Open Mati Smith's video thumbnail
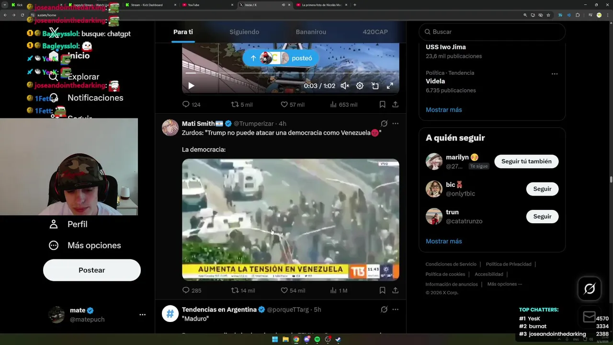 coord(291,219)
